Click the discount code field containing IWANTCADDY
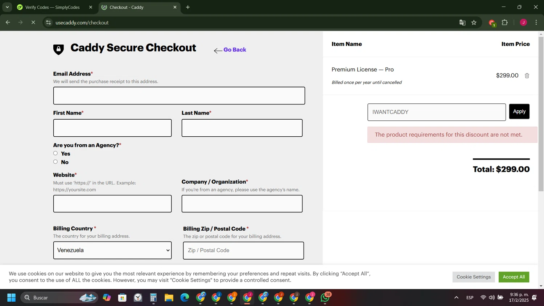 click(x=436, y=112)
